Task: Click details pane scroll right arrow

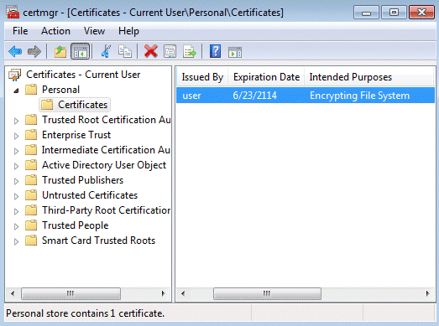Action: (x=427, y=293)
